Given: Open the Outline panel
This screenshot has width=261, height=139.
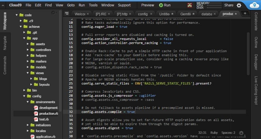Looking at the screenshot, I should (256, 42).
